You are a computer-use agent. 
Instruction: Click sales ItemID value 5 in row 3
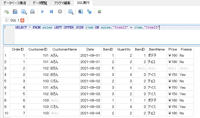(108, 68)
